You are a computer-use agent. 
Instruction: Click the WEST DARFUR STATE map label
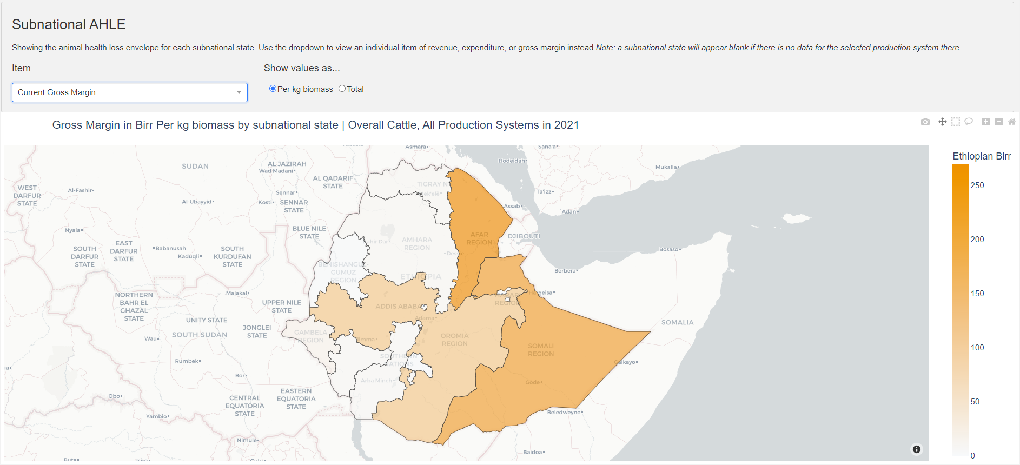tap(27, 196)
